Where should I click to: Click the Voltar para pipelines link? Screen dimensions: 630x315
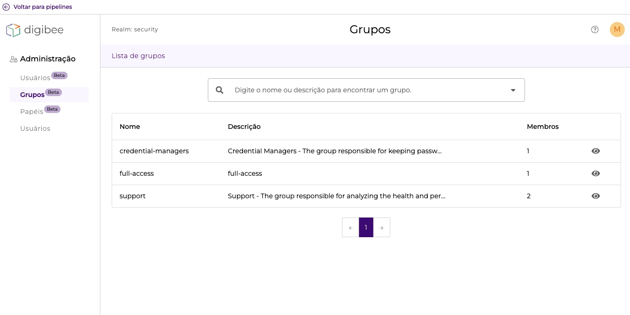click(x=43, y=7)
